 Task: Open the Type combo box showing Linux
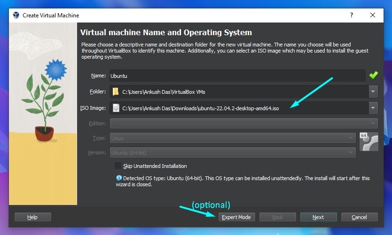tap(233, 138)
